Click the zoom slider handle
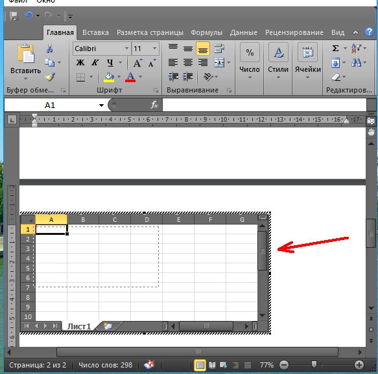 tap(314, 364)
